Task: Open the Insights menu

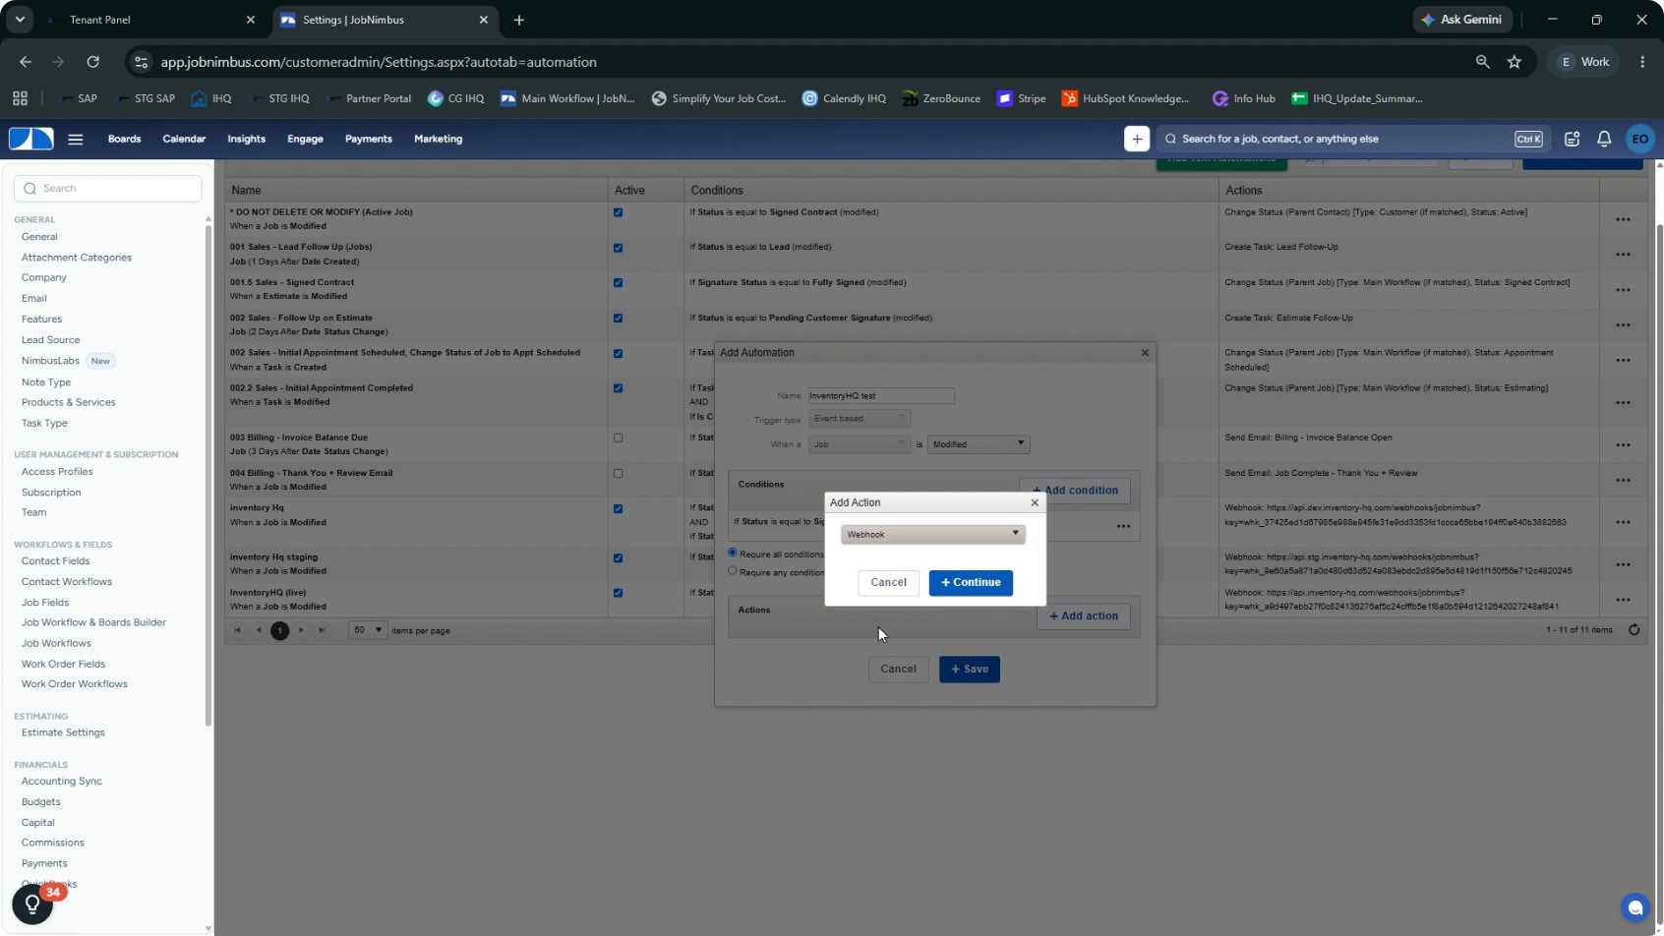Action: [247, 139]
